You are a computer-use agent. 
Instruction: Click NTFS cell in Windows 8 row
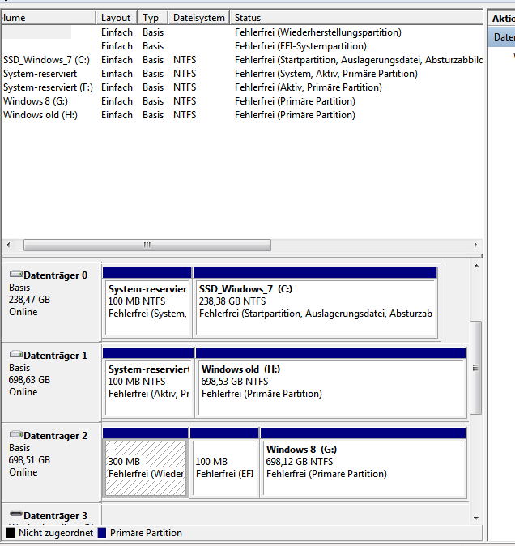point(185,101)
